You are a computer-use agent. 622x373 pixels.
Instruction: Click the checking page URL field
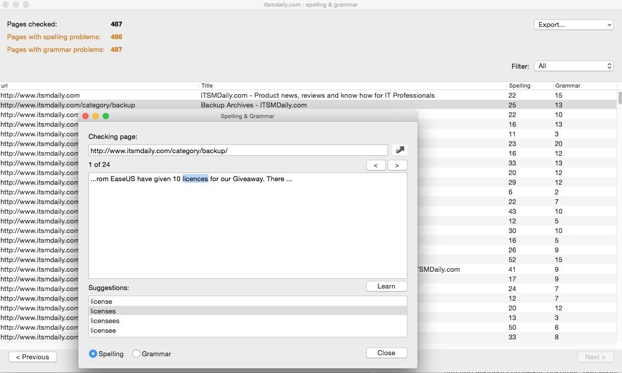click(x=238, y=151)
